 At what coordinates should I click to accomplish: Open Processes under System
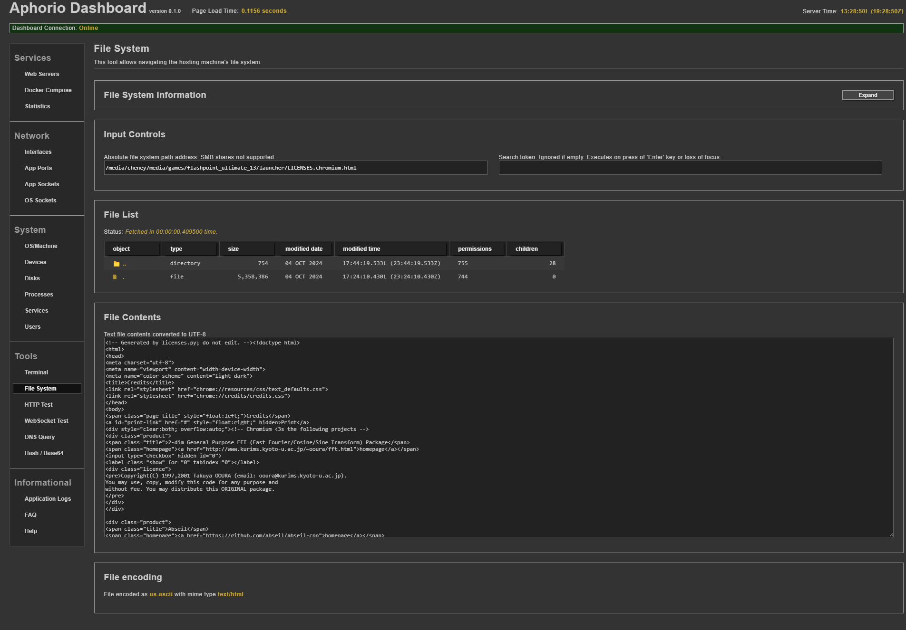[39, 295]
